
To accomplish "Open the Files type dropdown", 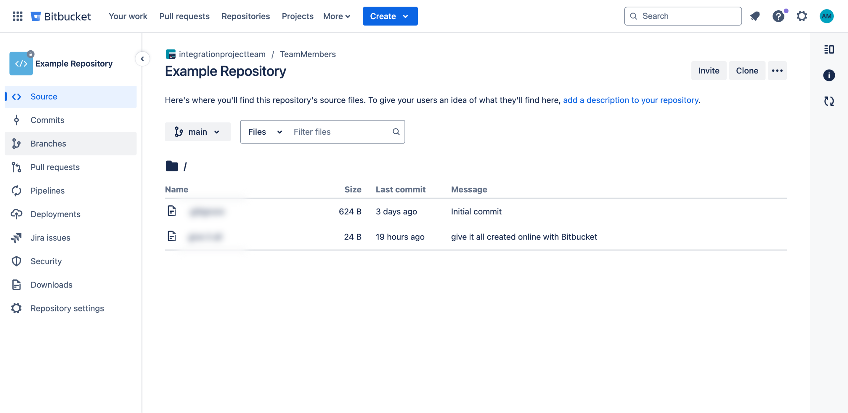I will pyautogui.click(x=265, y=132).
